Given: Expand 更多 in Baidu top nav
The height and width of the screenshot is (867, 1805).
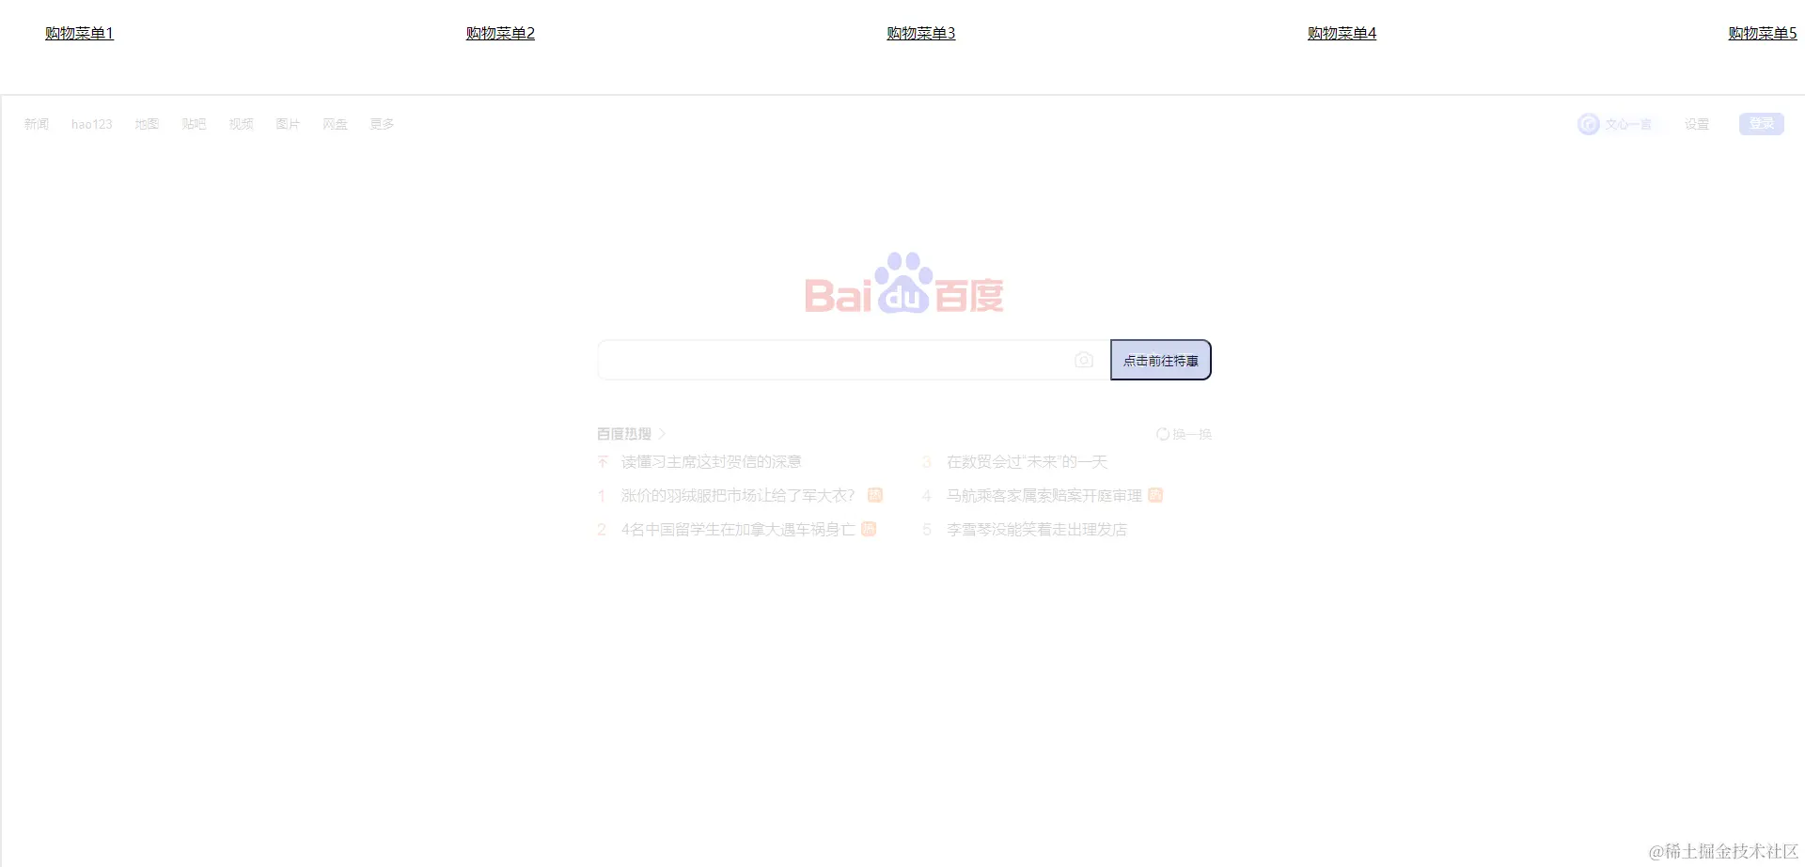Looking at the screenshot, I should tap(382, 124).
